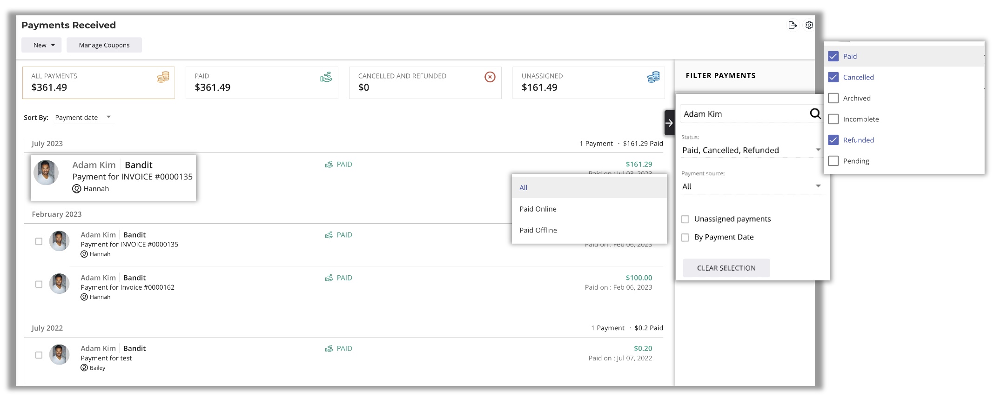Uncheck the Paid status checkbox

coord(834,56)
